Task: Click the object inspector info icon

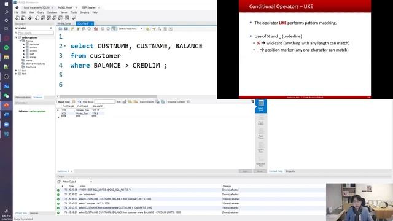Action: tap(30, 18)
